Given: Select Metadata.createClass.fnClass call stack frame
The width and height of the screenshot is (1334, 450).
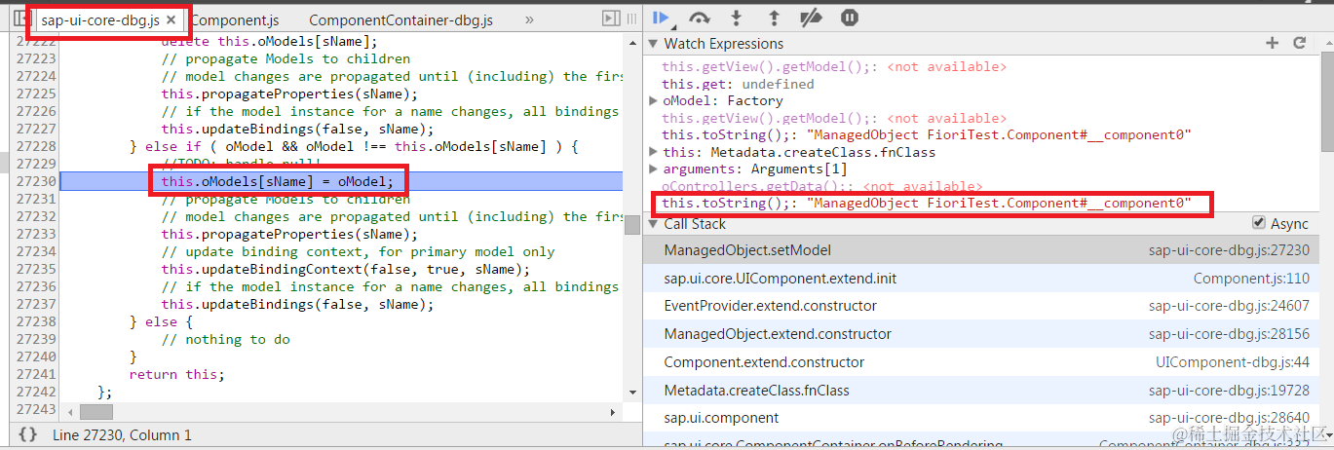Looking at the screenshot, I should [x=982, y=391].
